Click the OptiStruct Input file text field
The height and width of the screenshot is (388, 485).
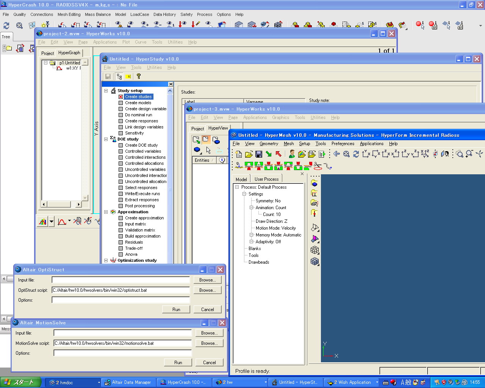click(x=121, y=280)
